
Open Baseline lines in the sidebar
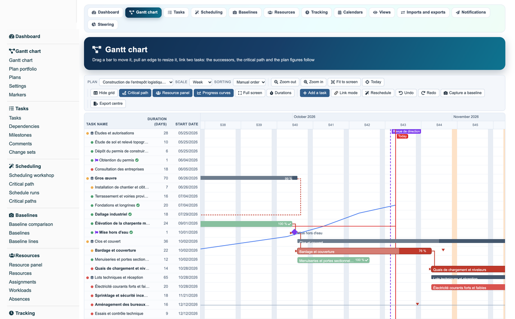tap(24, 242)
